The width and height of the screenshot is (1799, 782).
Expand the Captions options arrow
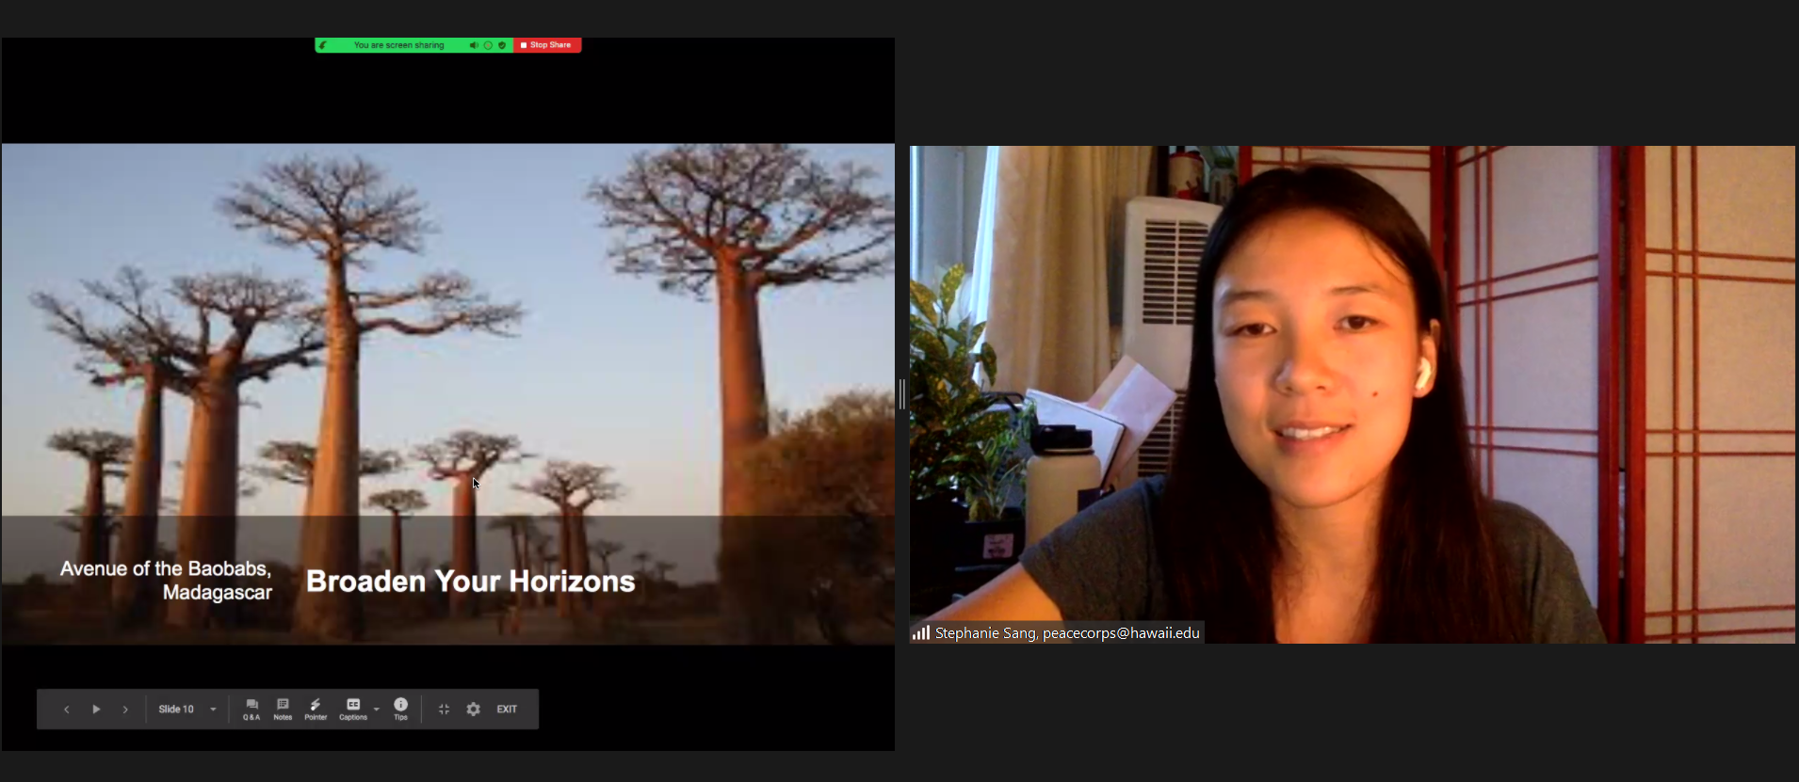377,710
